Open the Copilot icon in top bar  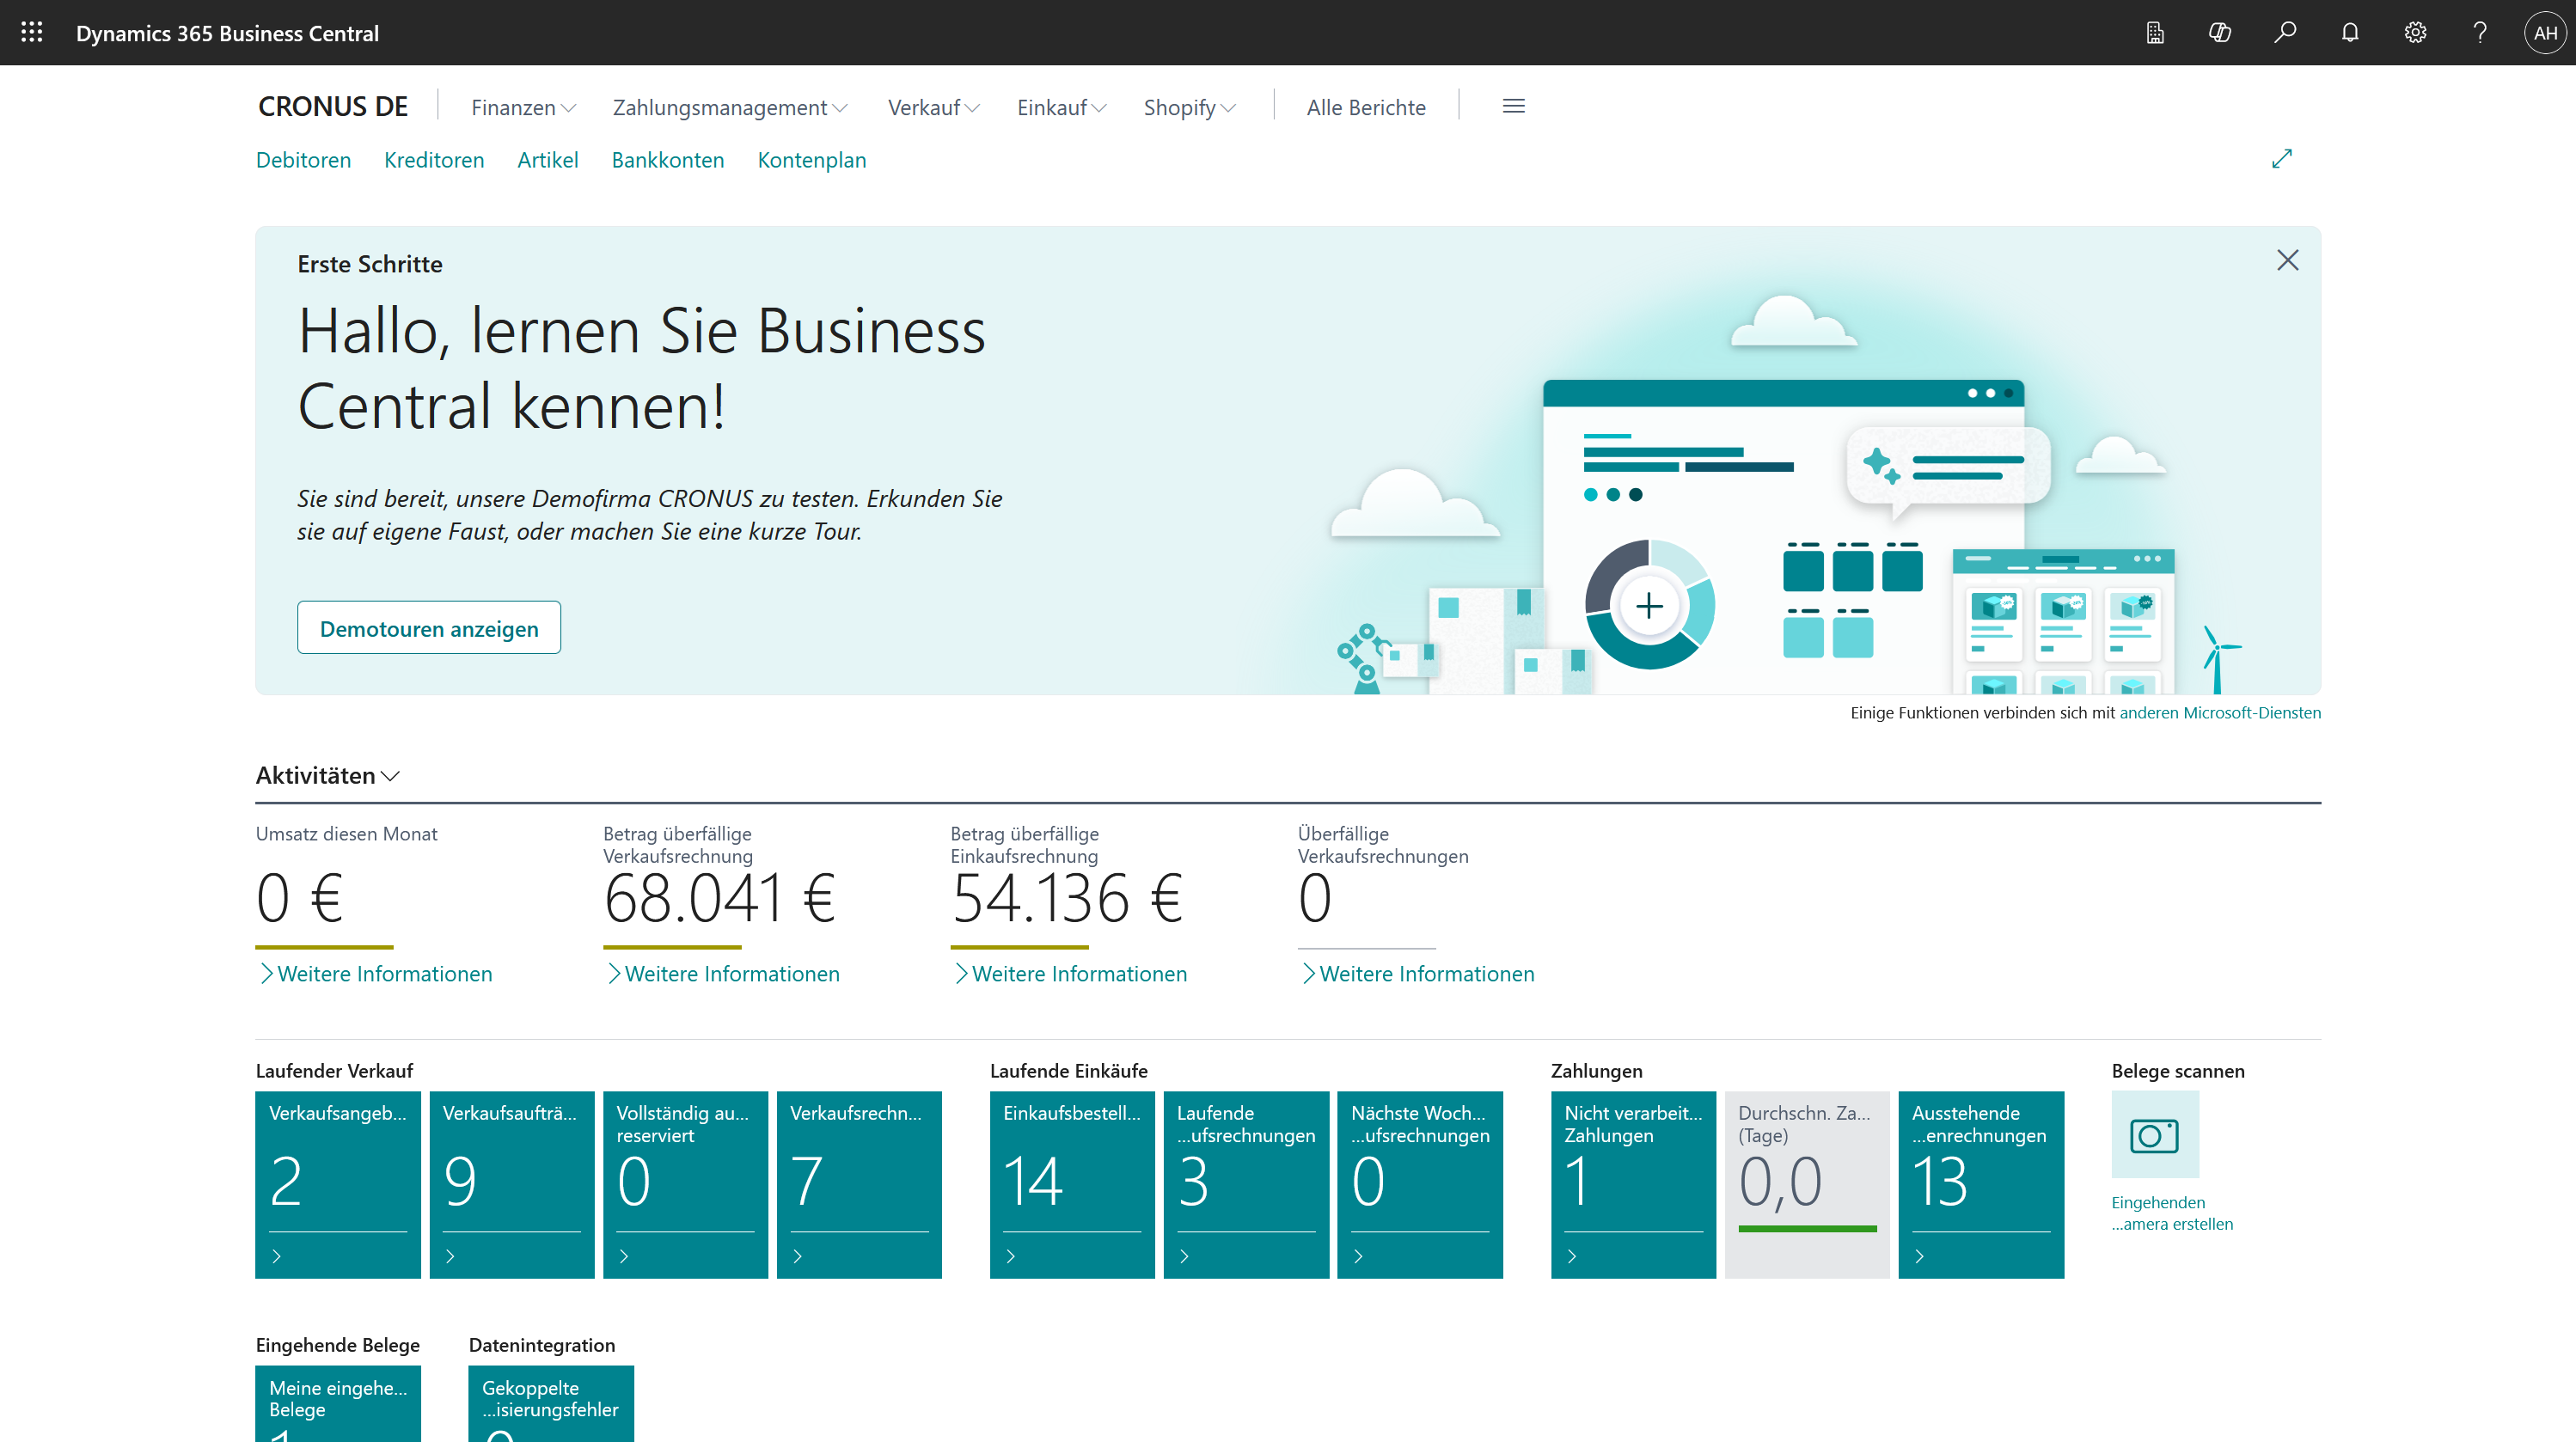(x=2220, y=33)
